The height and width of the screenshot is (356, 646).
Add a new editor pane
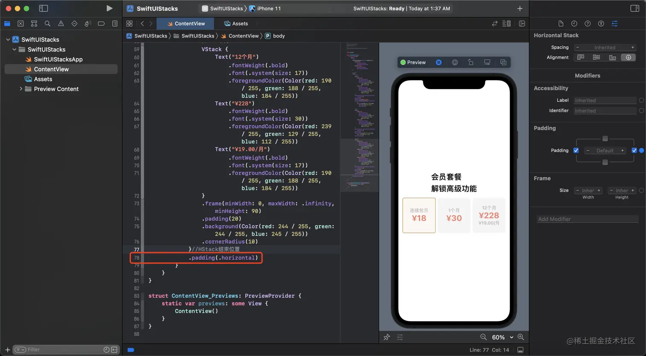(522, 23)
